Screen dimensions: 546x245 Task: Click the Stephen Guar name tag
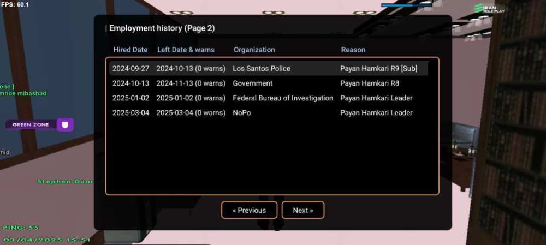(66, 181)
